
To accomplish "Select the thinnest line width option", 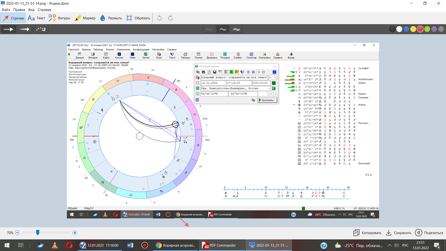I will (209, 29).
